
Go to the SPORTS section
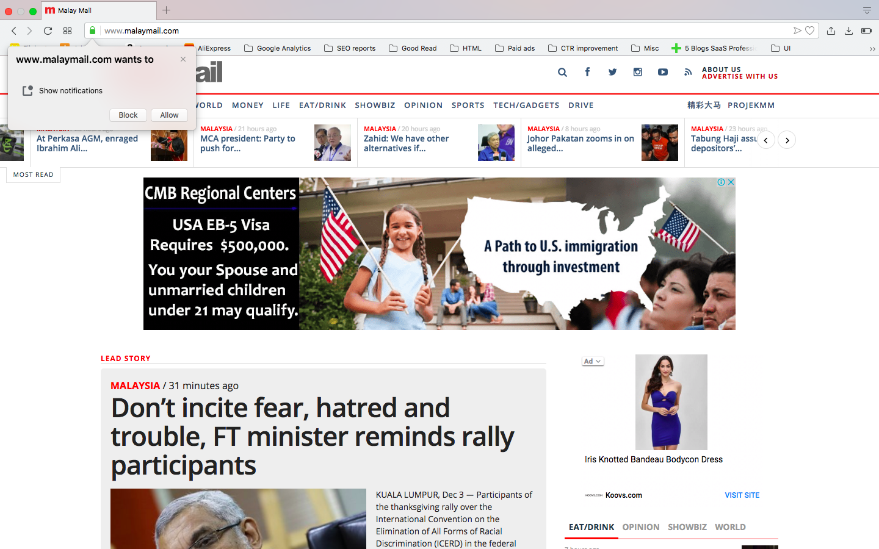click(468, 105)
